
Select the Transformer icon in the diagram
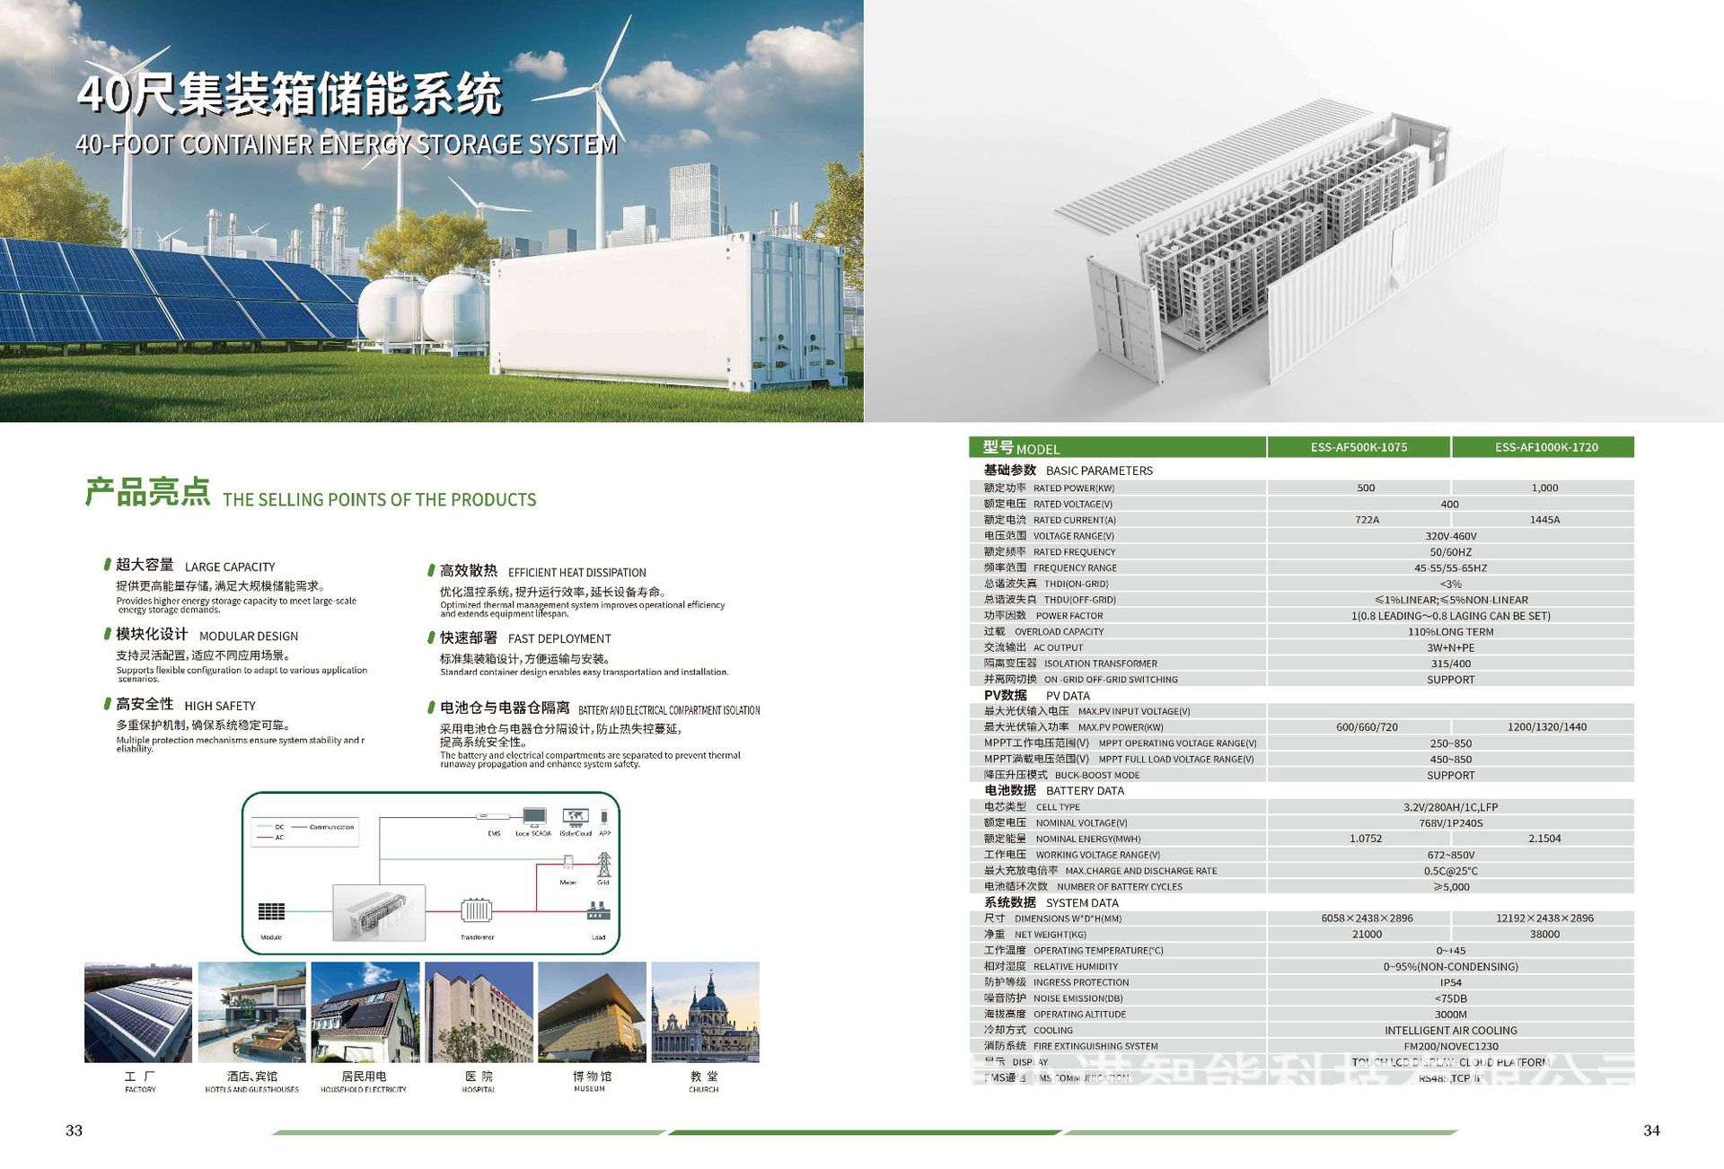pos(476,910)
